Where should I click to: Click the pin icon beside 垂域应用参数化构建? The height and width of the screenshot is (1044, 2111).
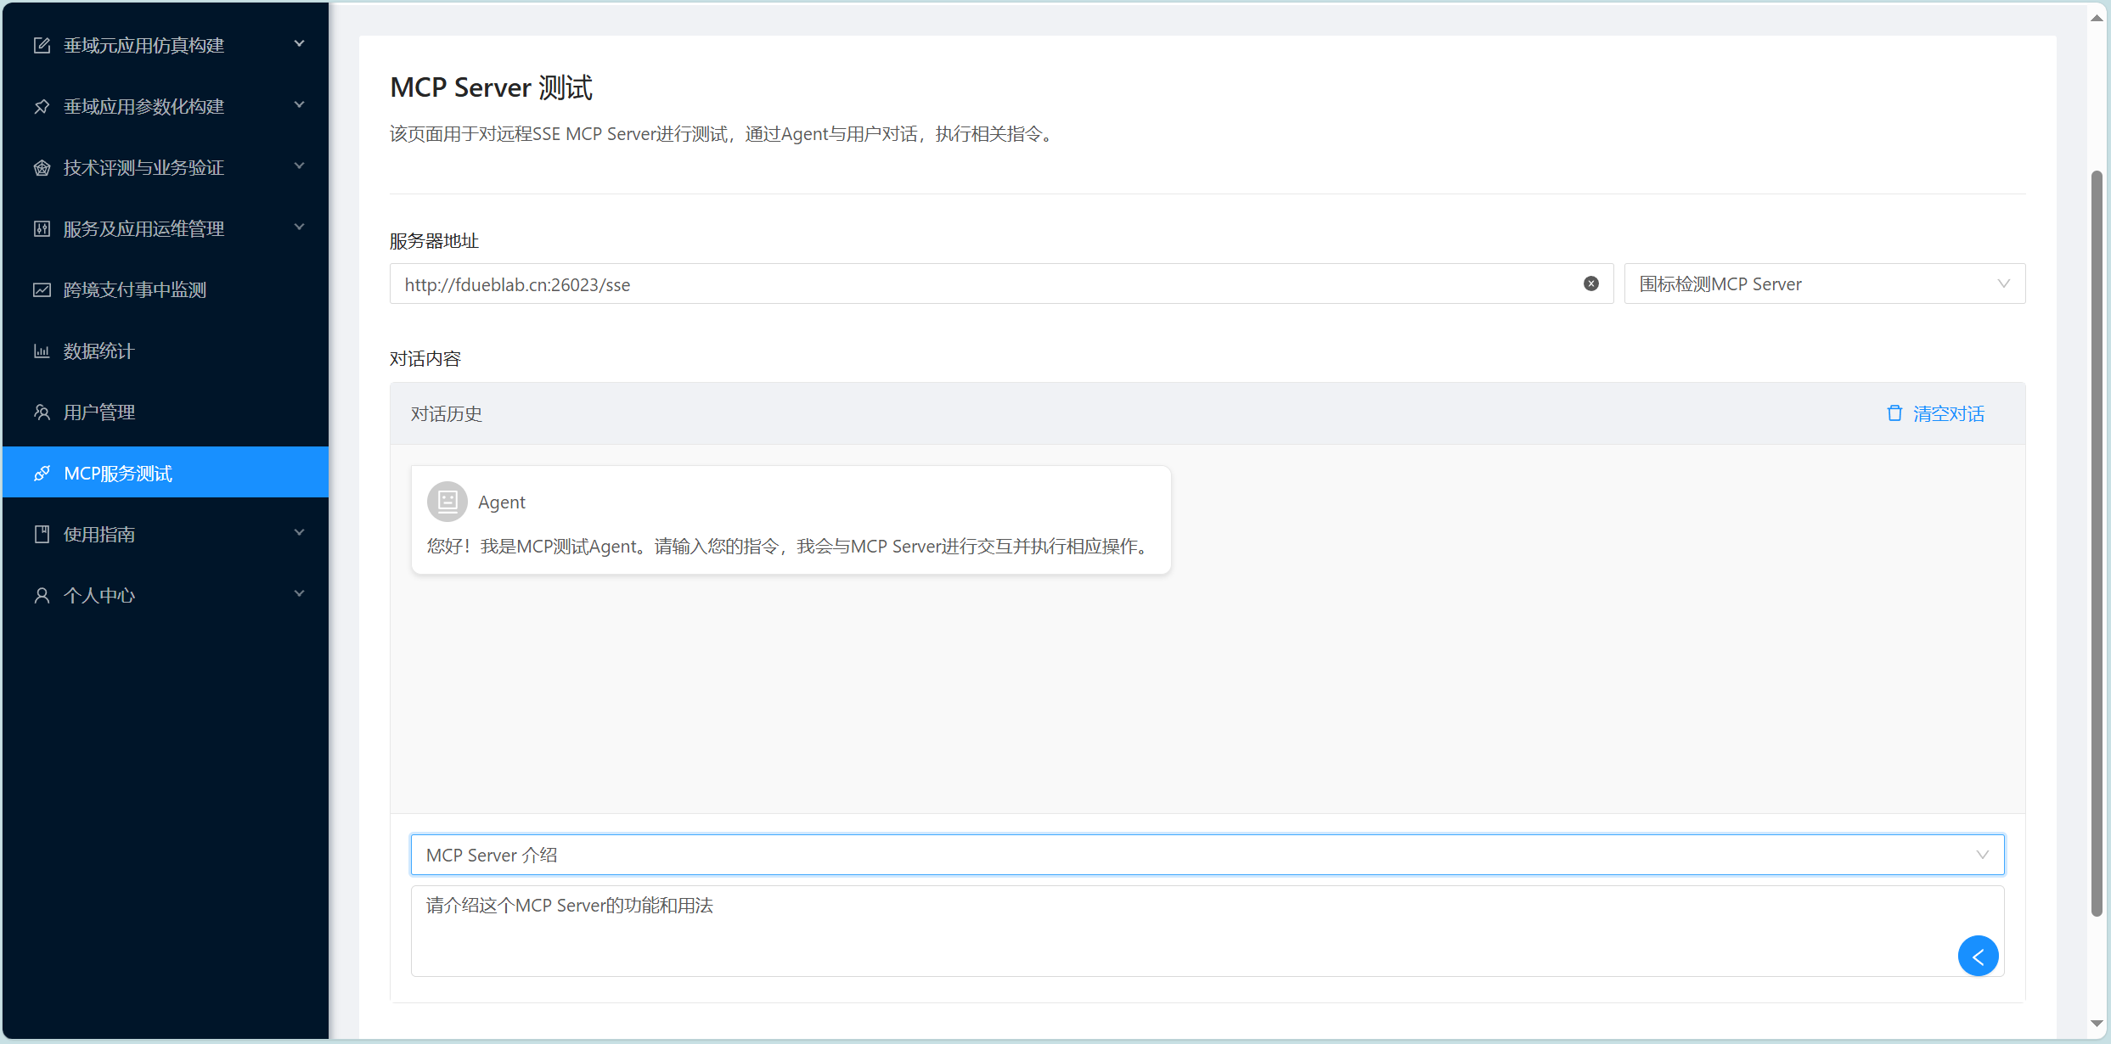pos(42,106)
